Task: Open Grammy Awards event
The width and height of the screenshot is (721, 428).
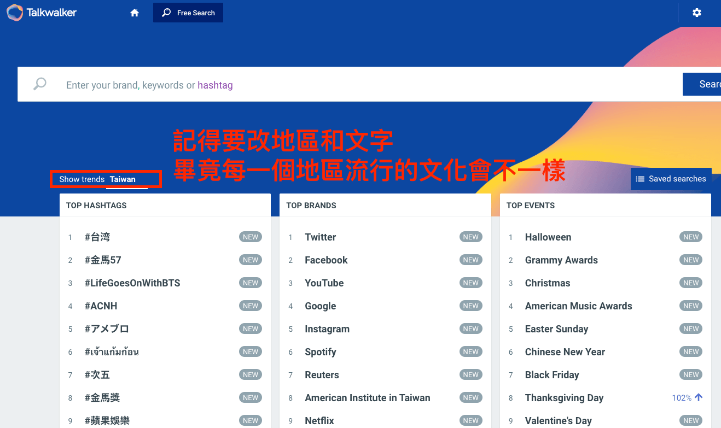Action: coord(561,260)
